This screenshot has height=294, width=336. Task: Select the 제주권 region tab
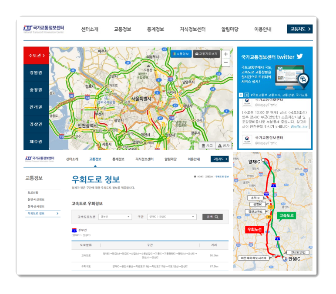36,142
